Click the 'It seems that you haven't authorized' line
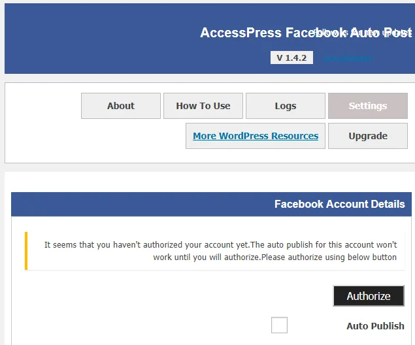 220,245
